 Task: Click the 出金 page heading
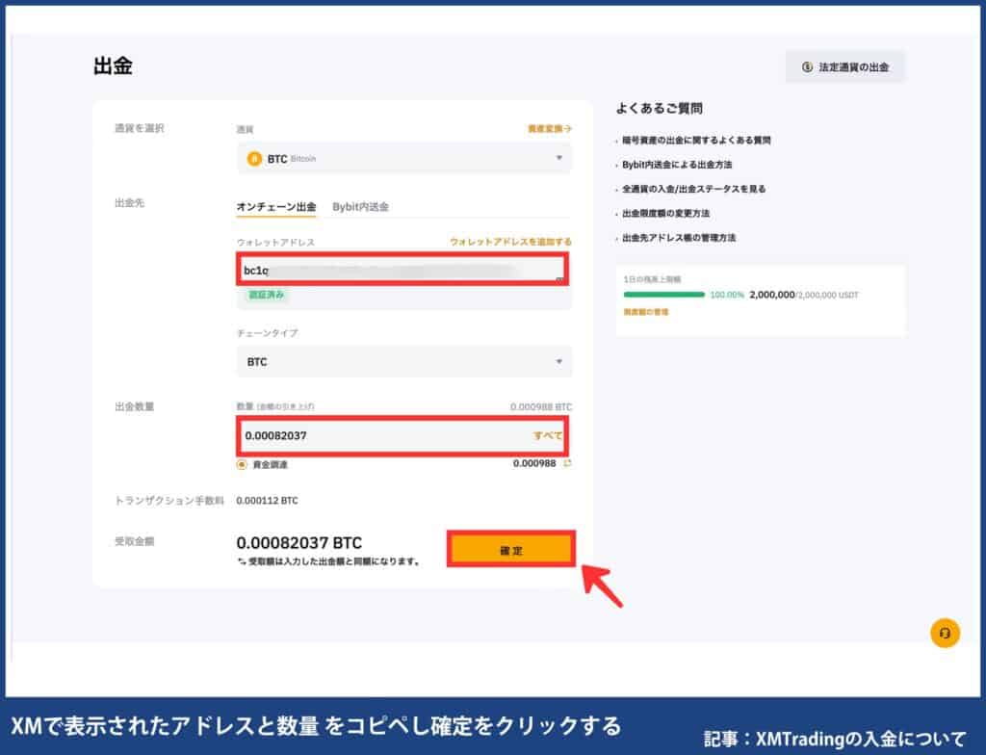(x=113, y=65)
